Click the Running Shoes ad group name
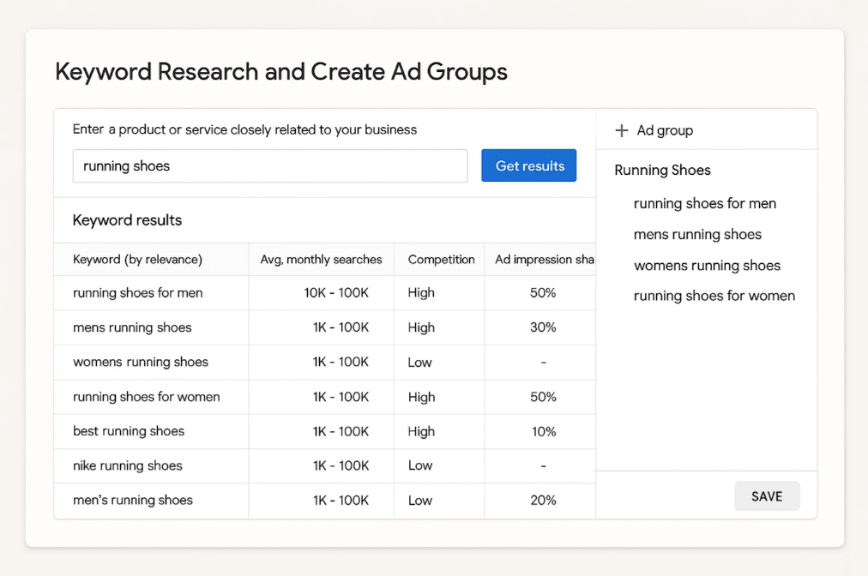Screen dimensions: 868x576 click(663, 171)
